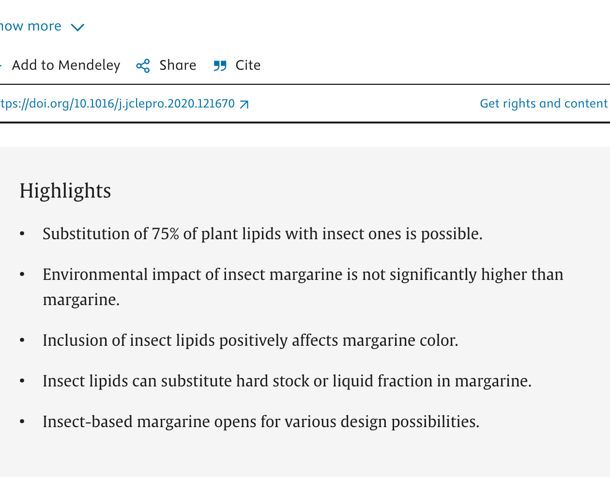Image resolution: width=610 pixels, height=477 pixels.
Task: Select Add to Mendeley
Action: 66,65
